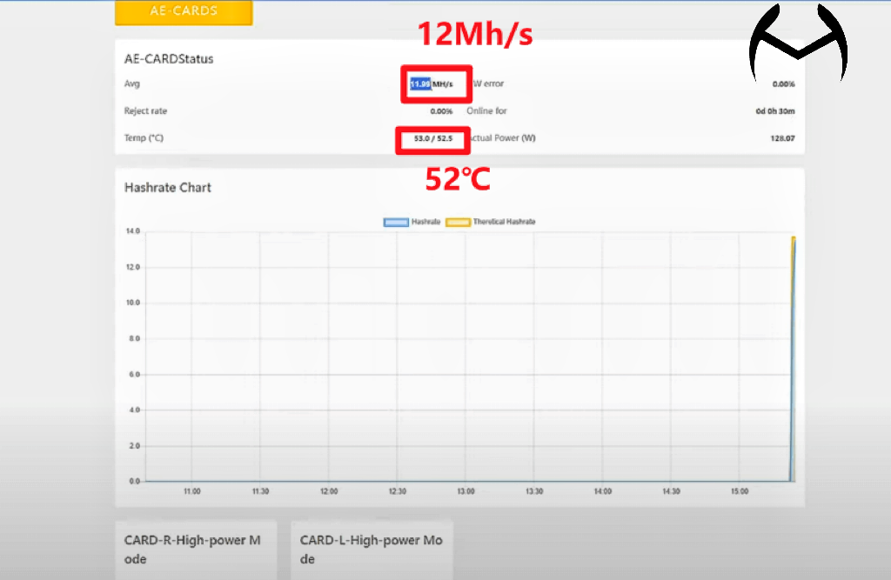Click the yellow Theoretical Hashrate legend swatch
The image size is (891, 580).
[x=458, y=222]
